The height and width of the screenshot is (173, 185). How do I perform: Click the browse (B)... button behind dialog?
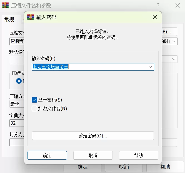tap(169, 32)
